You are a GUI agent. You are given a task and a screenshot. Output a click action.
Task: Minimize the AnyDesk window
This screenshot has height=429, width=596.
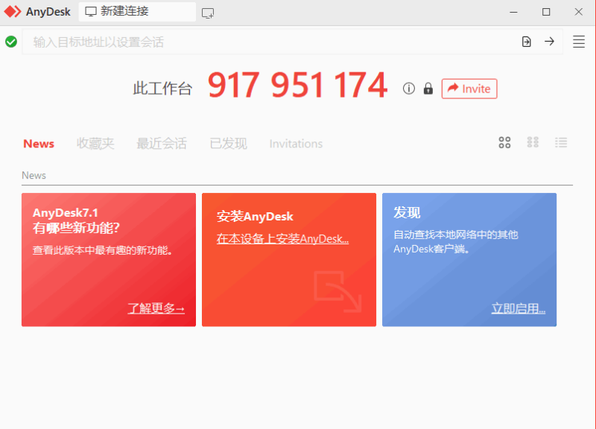click(513, 12)
